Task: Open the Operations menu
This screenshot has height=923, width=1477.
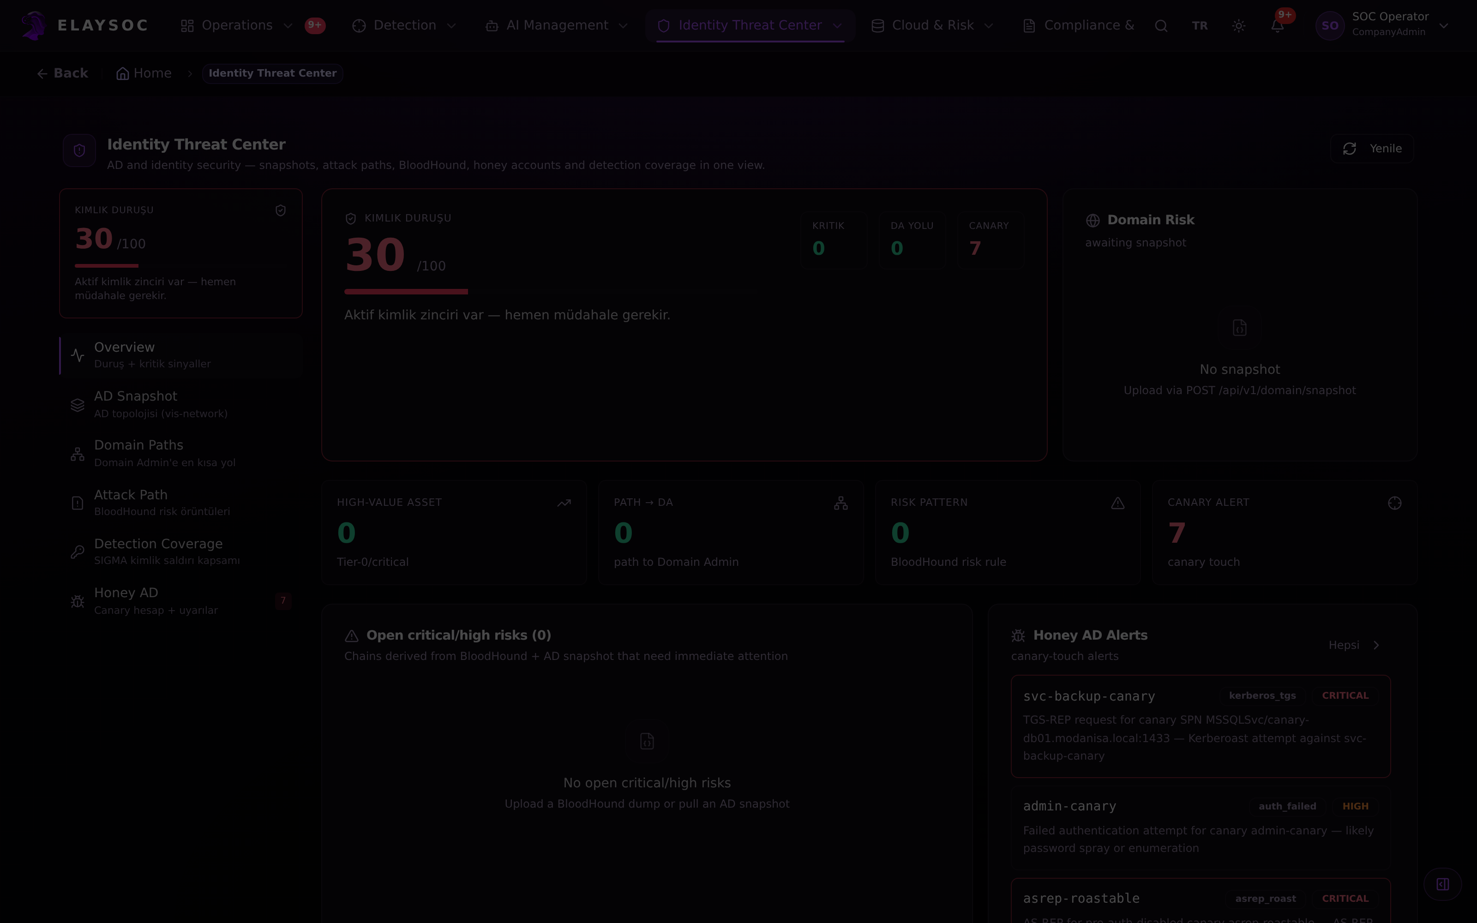Action: tap(237, 26)
